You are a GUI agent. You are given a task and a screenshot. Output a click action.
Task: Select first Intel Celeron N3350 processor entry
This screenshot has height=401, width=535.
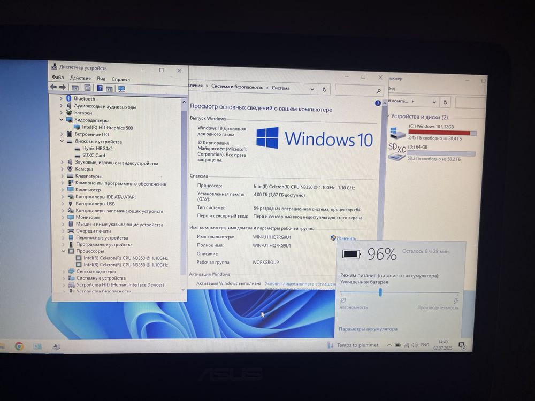(x=126, y=258)
